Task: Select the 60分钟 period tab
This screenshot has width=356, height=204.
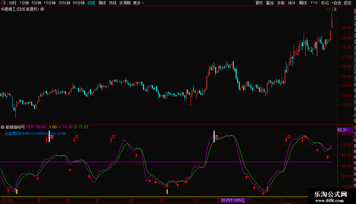Action: (79, 3)
